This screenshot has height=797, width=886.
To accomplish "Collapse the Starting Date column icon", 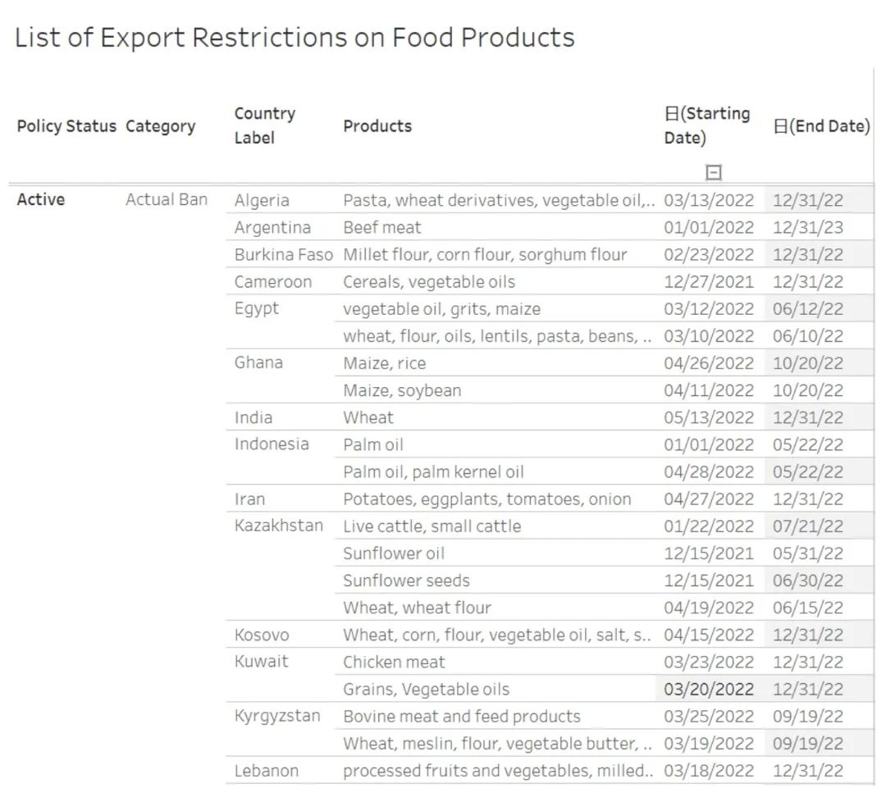I will [x=714, y=172].
